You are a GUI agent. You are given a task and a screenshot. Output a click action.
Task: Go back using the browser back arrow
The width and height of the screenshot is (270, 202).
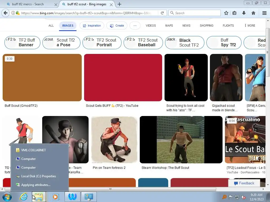click(x=6, y=13)
